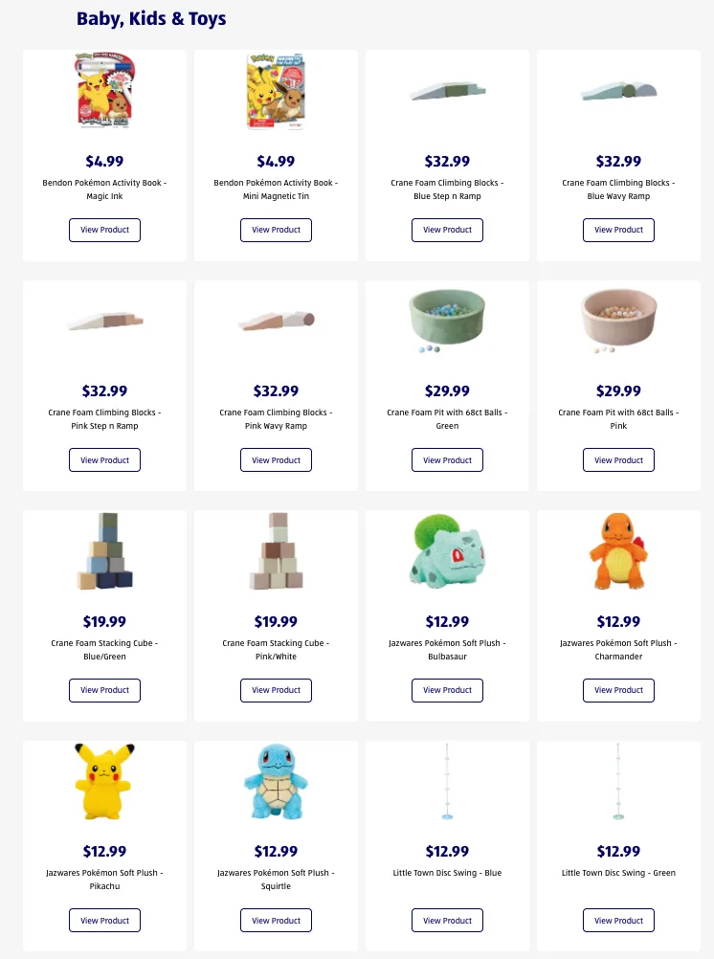Click the Blue/Green stacking cube image
This screenshot has width=714, height=959.
[x=104, y=551]
